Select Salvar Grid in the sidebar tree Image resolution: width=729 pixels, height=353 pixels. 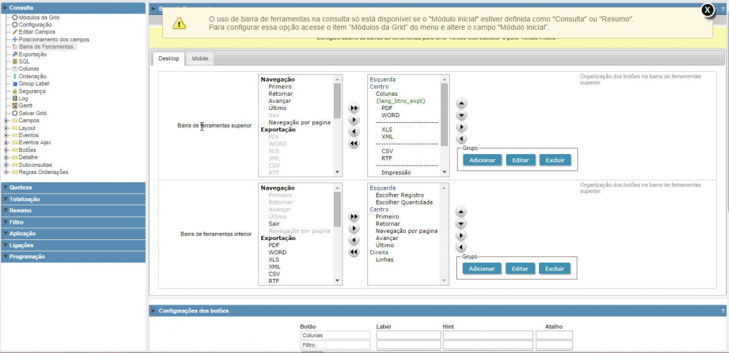point(31,113)
